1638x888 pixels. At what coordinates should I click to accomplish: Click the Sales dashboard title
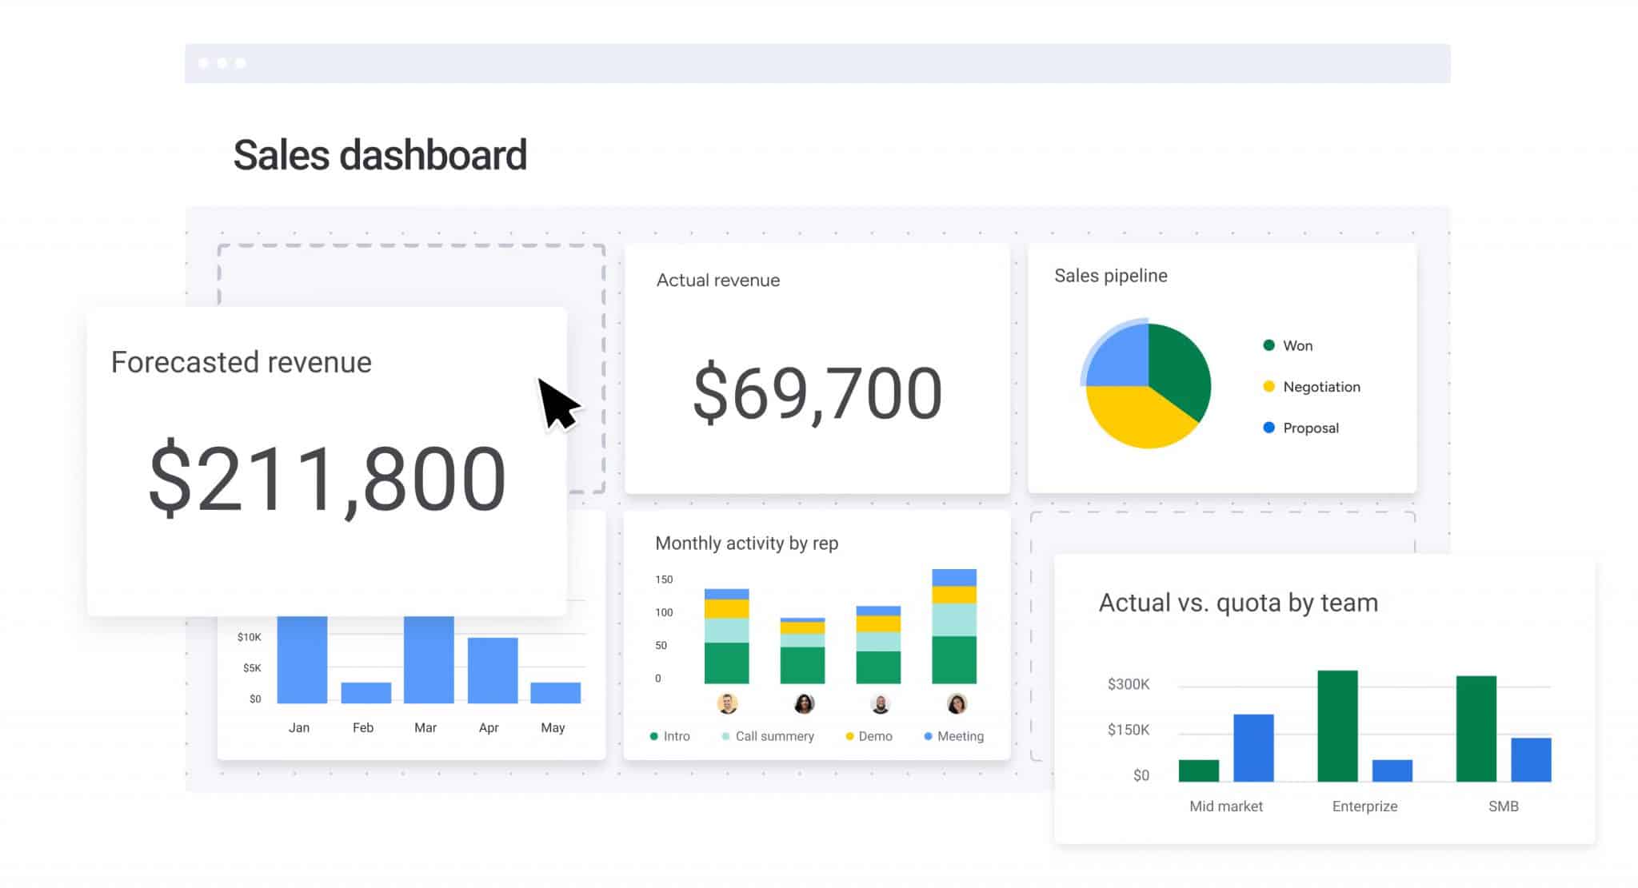pyautogui.click(x=380, y=153)
